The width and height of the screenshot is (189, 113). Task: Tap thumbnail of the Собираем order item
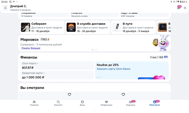[x=25, y=27]
